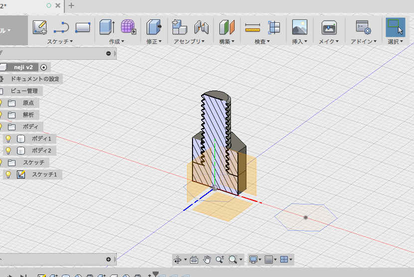Viewport: 414px width, 277px height.
Task: Hide スケッチ1 using its light bulb
Action: tap(8, 175)
